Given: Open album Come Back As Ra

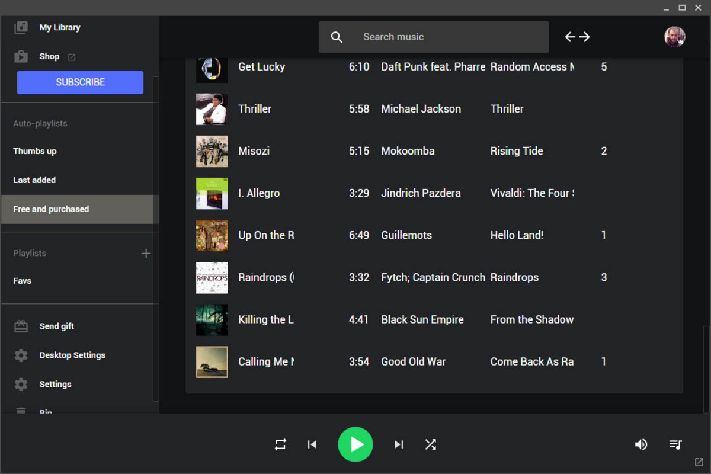Looking at the screenshot, I should click(532, 361).
